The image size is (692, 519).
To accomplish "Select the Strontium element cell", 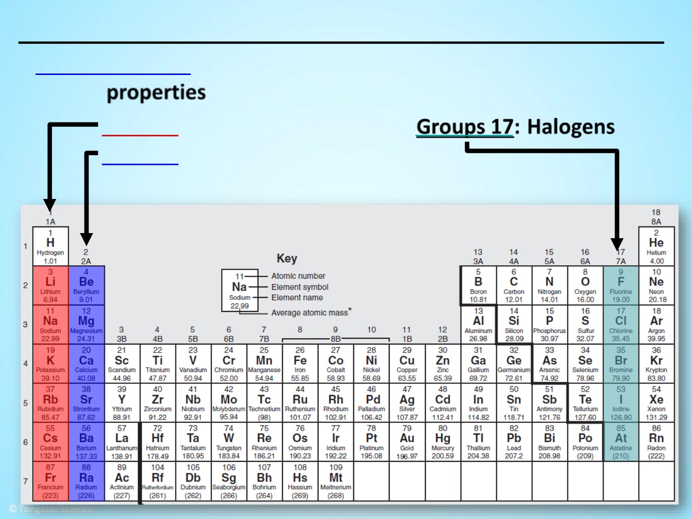I will click(x=86, y=403).
